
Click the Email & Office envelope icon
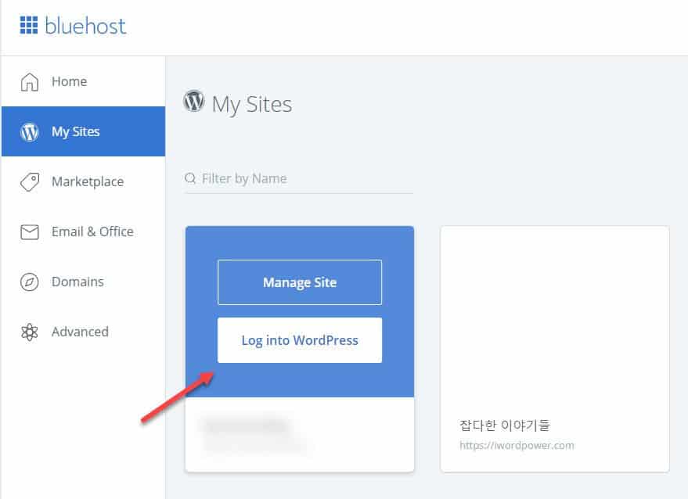click(x=30, y=232)
